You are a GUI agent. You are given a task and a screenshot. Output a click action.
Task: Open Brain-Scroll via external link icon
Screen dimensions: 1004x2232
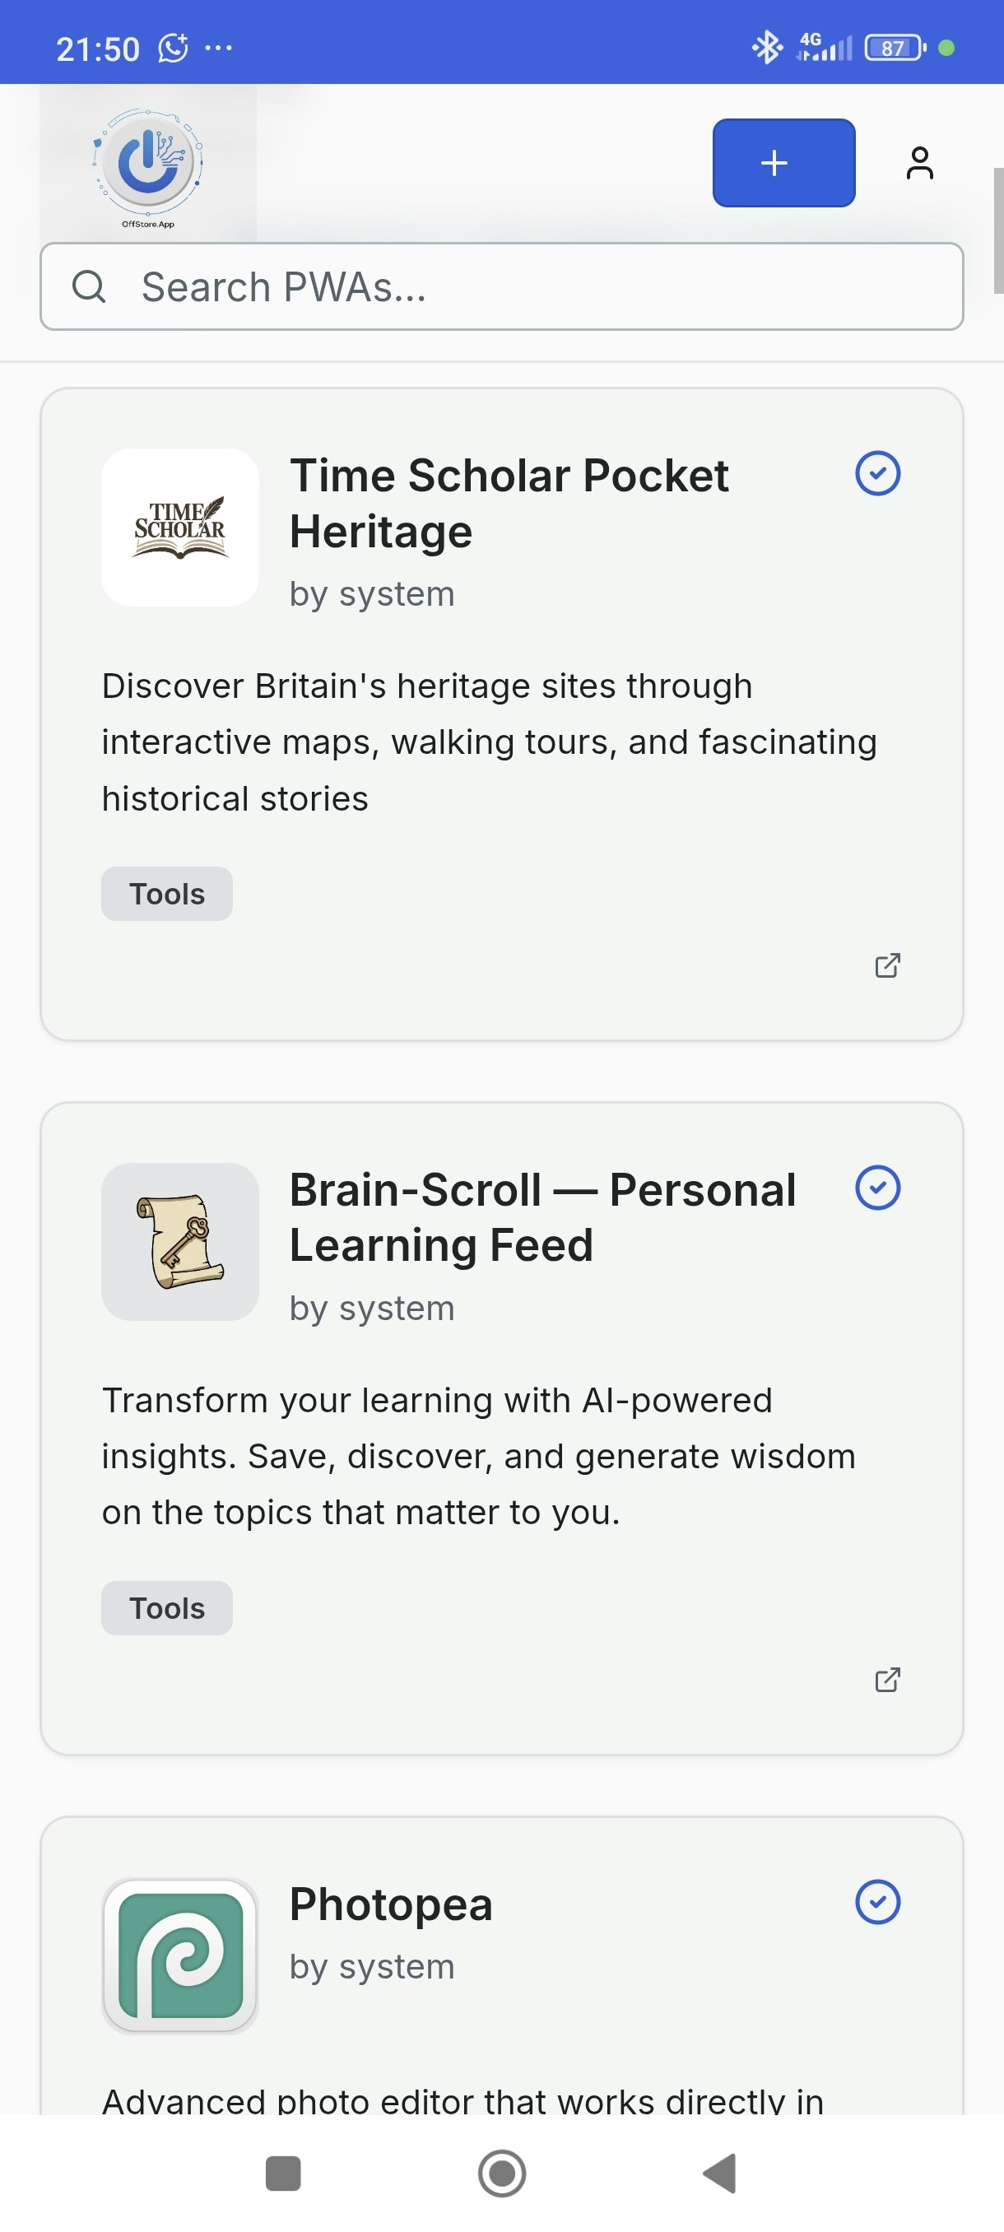888,1679
